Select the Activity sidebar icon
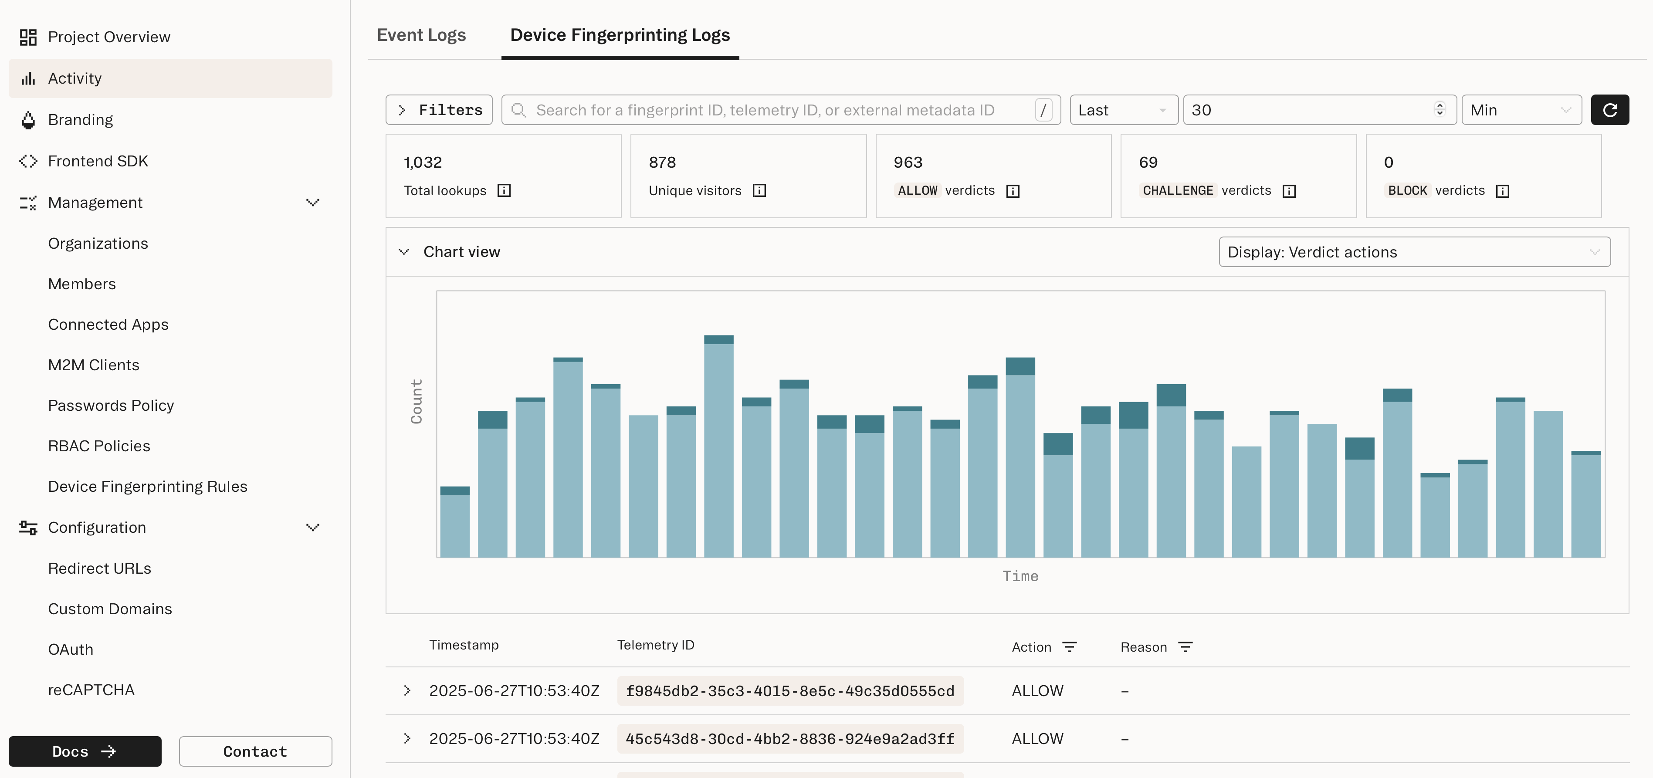 (x=28, y=78)
